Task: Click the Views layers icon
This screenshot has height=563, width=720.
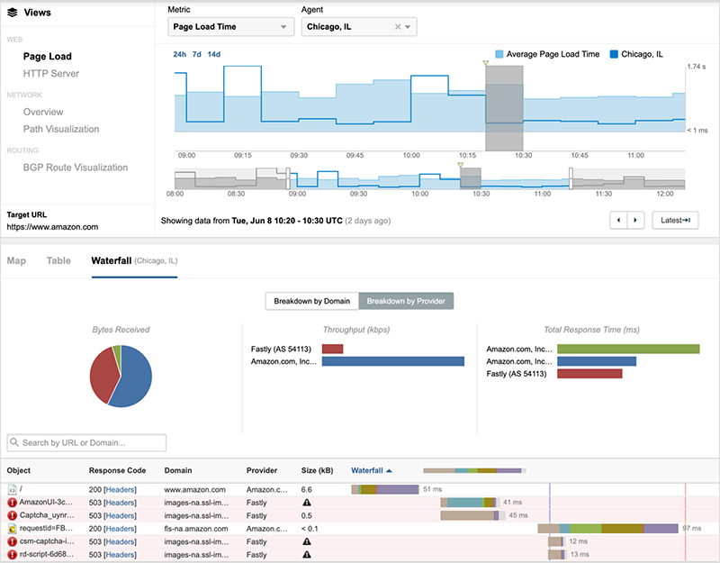Action: click(13, 13)
